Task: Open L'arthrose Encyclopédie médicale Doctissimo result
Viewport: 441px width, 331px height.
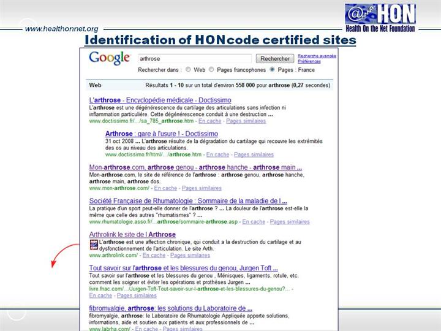Action: pos(160,100)
